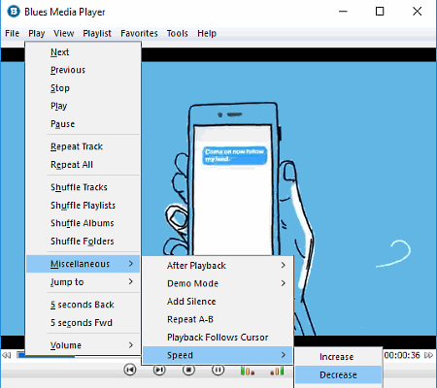The image size is (437, 388).
Task: Select 5 seconds Fwd
Action: pos(83,323)
